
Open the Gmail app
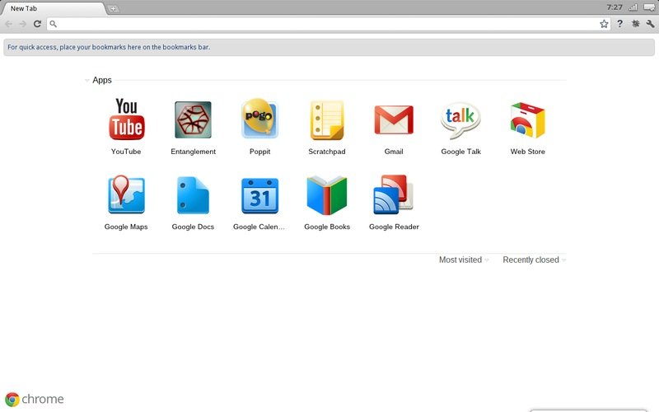[394, 119]
